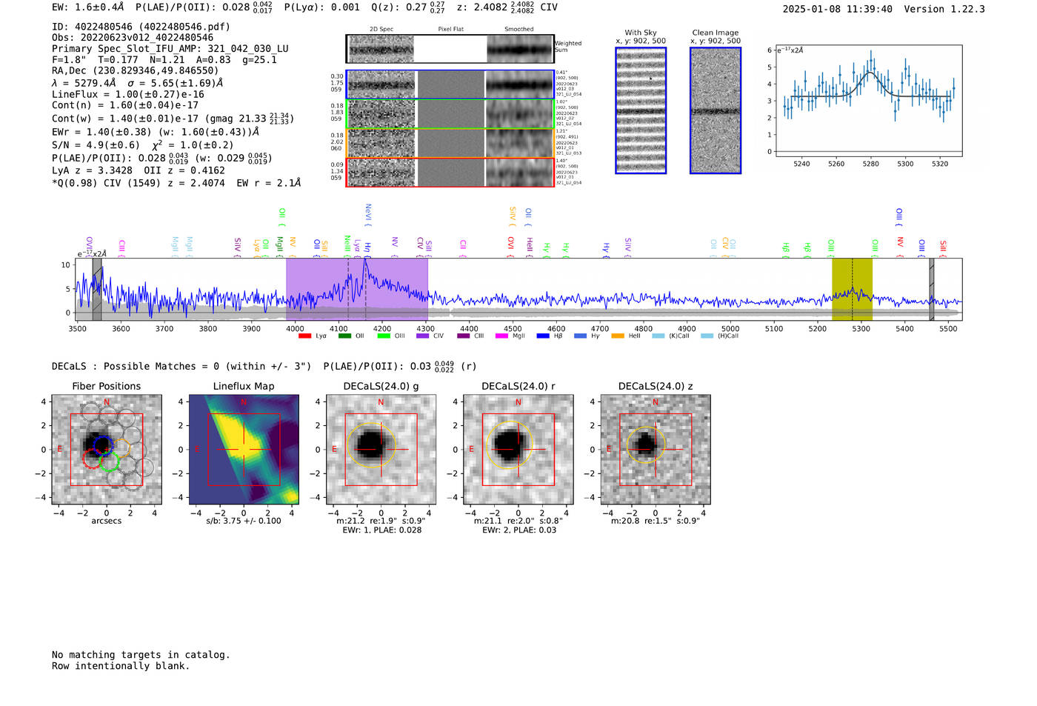Open the Lineflux Map image
This screenshot has height=706, width=1037.
click(x=244, y=450)
